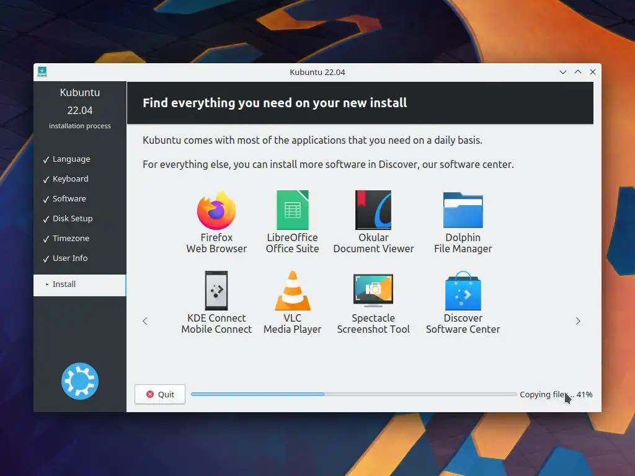Click the 'Copying files... 41%' status text
This screenshot has height=476, width=635.
[556, 394]
